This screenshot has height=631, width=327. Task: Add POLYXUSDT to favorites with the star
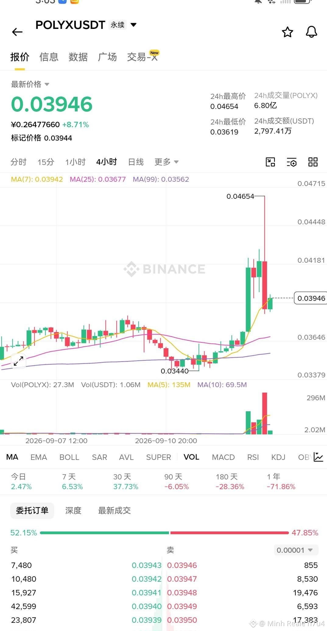[287, 32]
